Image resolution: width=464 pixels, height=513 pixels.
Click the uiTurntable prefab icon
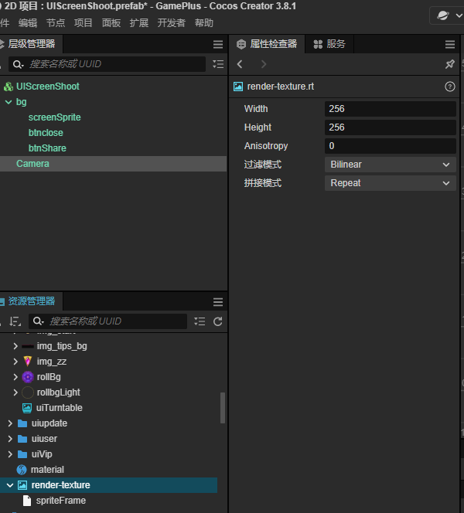click(27, 408)
